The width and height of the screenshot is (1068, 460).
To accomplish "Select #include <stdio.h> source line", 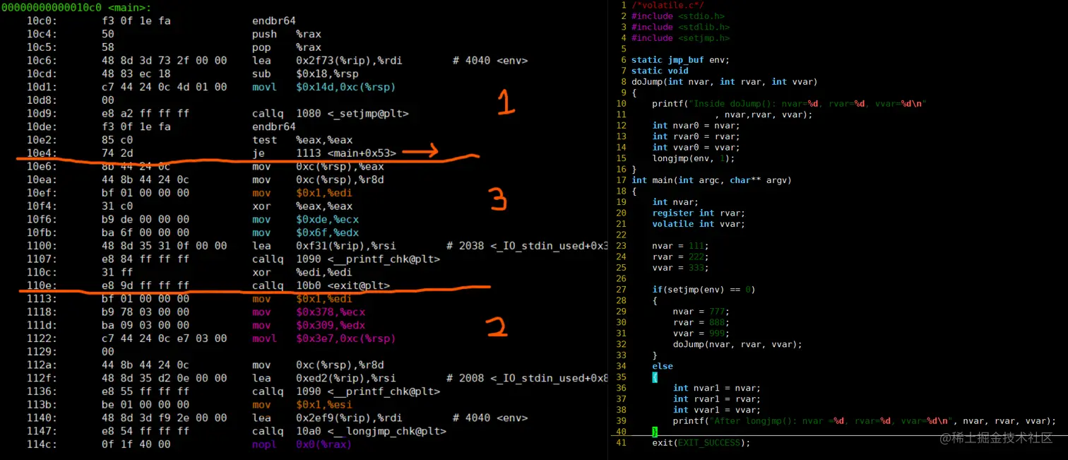I will pos(678,16).
